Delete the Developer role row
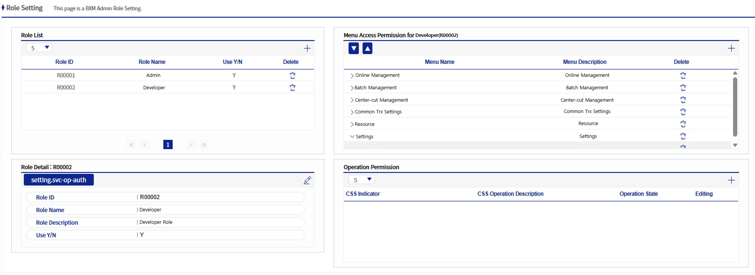 tap(293, 88)
